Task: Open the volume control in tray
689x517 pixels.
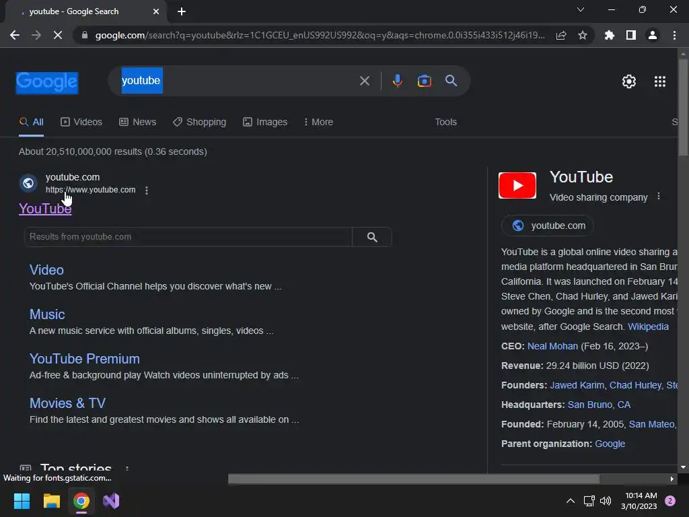Action: [x=606, y=501]
